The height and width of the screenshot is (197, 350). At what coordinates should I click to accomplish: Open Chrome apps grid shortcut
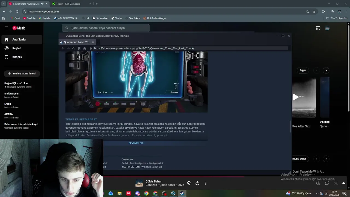tap(4, 18)
